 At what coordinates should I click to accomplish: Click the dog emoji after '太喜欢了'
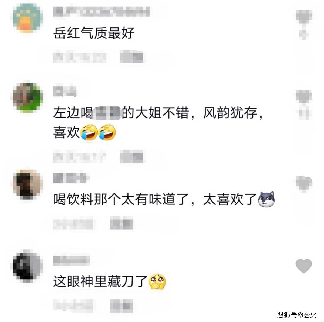[x=266, y=200]
